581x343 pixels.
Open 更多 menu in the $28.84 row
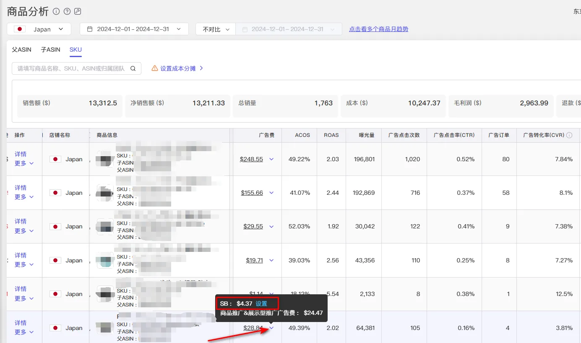(24, 332)
